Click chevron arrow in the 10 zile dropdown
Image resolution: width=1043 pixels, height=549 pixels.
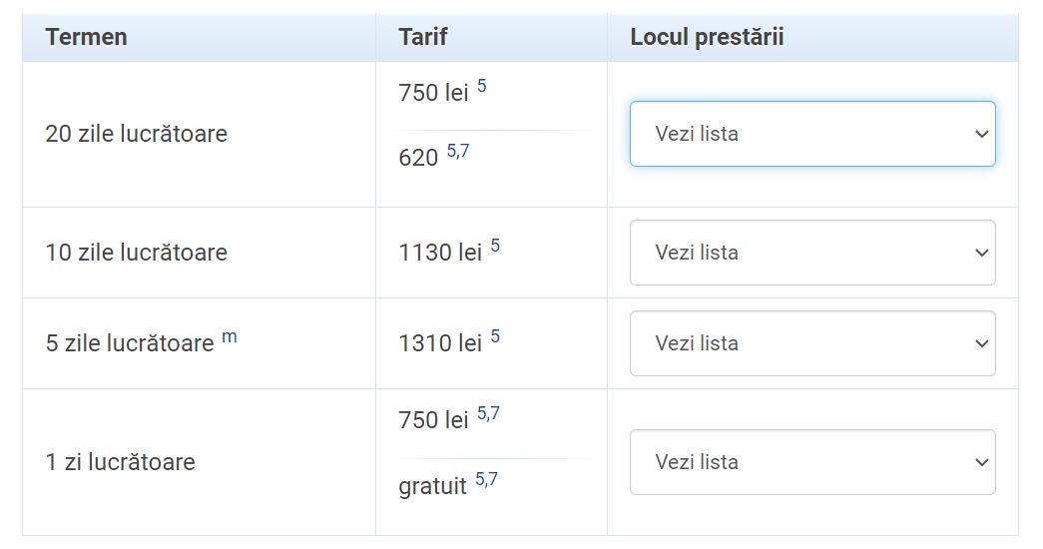point(981,253)
